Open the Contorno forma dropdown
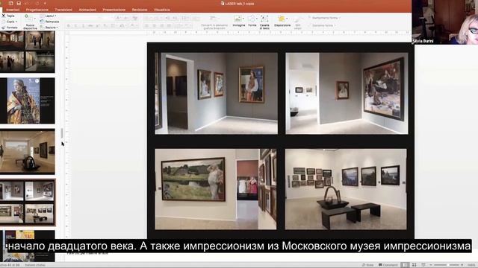The width and height of the screenshot is (478, 268). 322,25
